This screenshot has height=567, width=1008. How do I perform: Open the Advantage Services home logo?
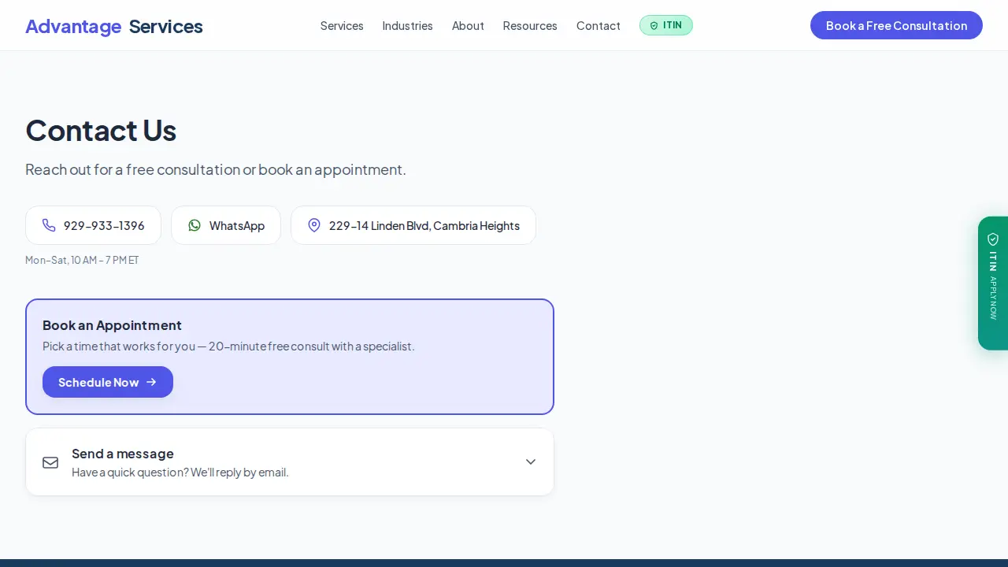click(x=114, y=26)
